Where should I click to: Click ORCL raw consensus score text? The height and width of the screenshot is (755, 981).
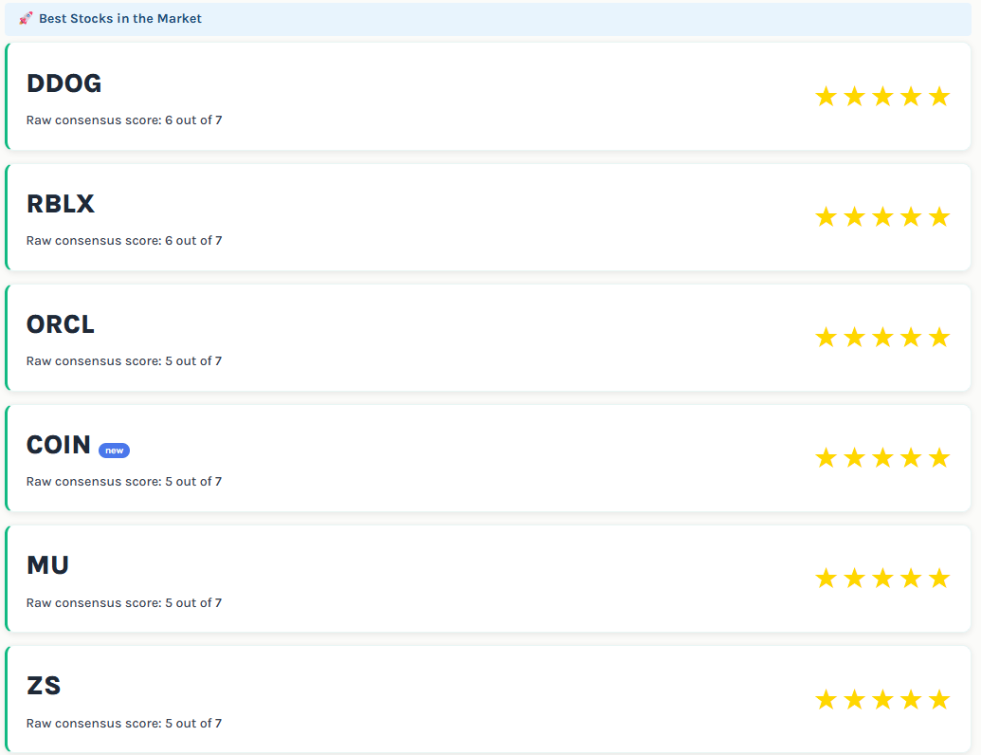point(124,361)
